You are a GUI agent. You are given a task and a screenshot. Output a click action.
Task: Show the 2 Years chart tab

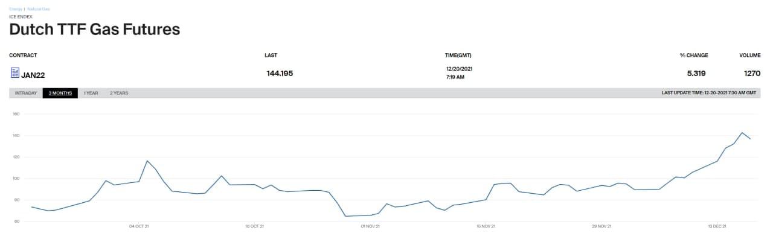click(x=119, y=93)
